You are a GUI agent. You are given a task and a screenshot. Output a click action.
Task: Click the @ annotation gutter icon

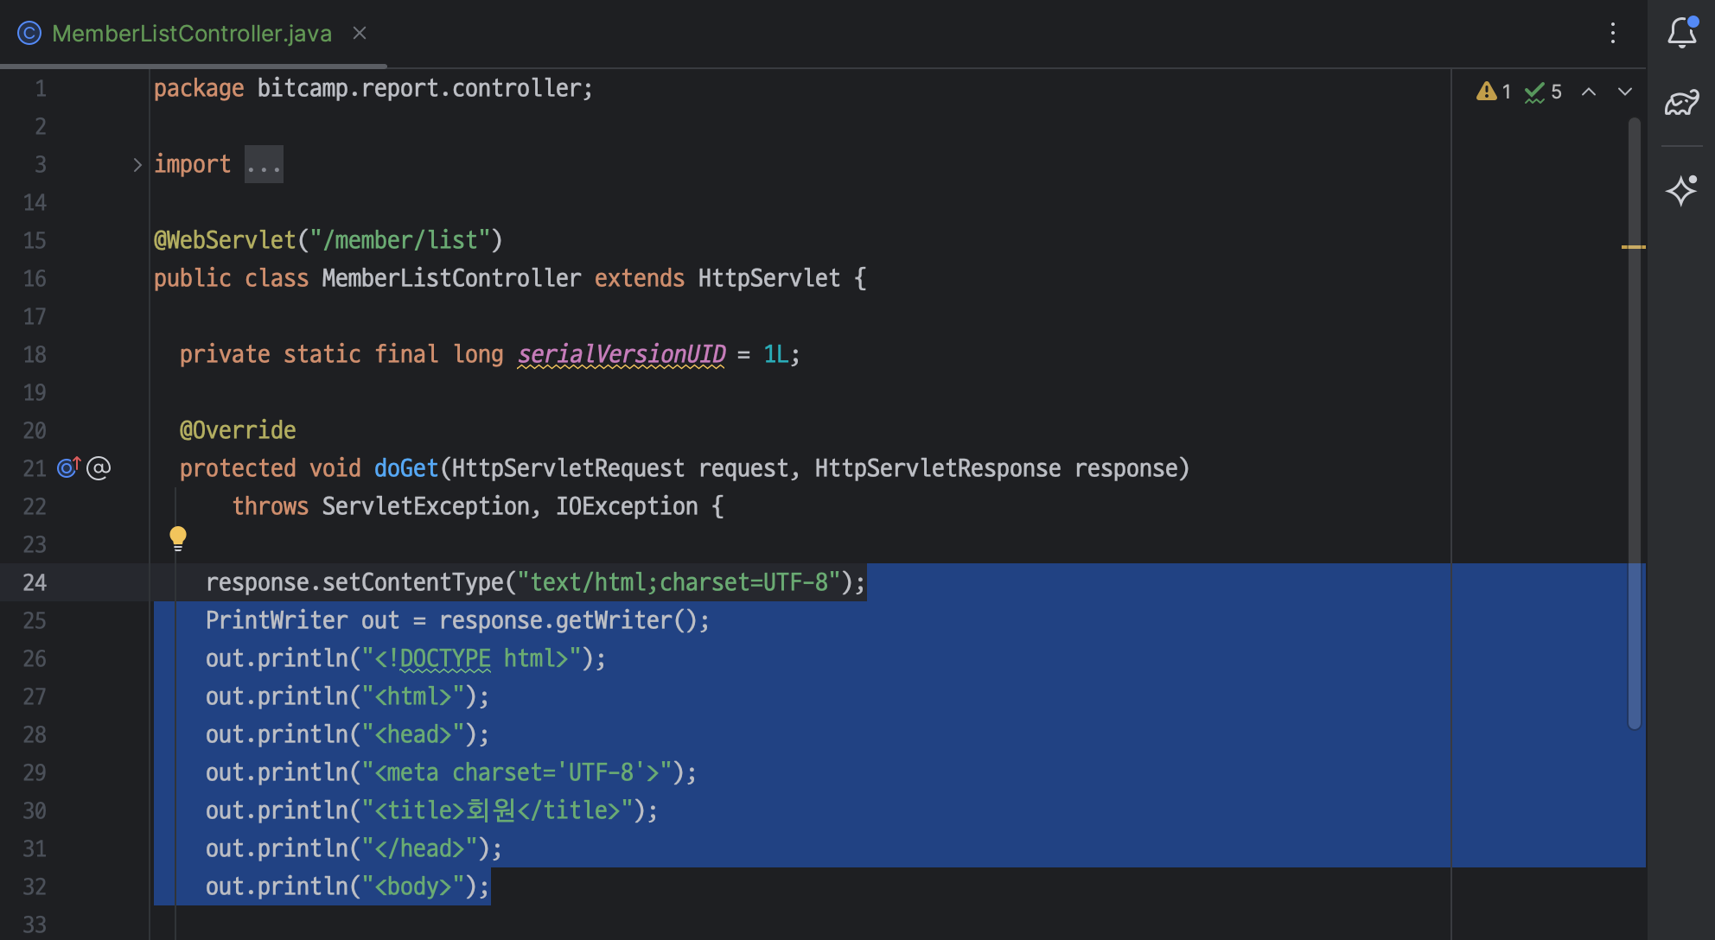point(99,467)
